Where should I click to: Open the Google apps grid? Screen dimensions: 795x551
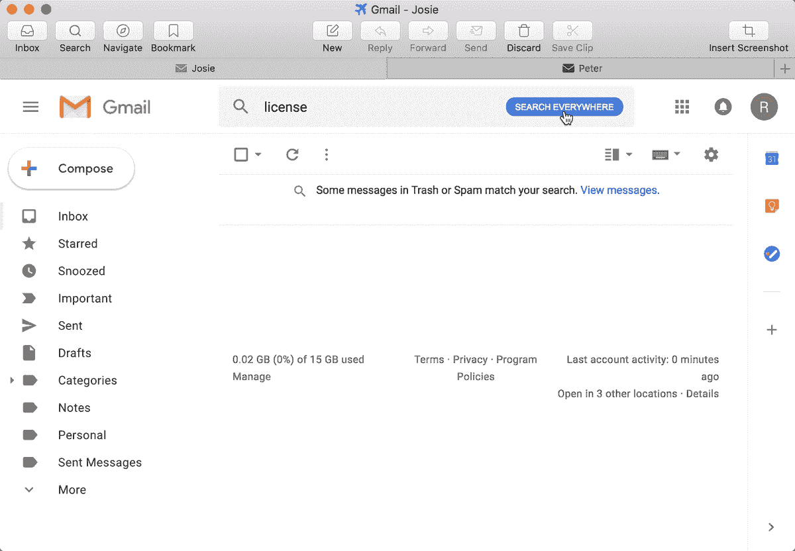[682, 107]
